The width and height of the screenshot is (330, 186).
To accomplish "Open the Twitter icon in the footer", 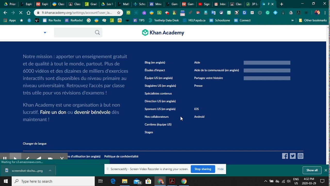I will point(293,156).
